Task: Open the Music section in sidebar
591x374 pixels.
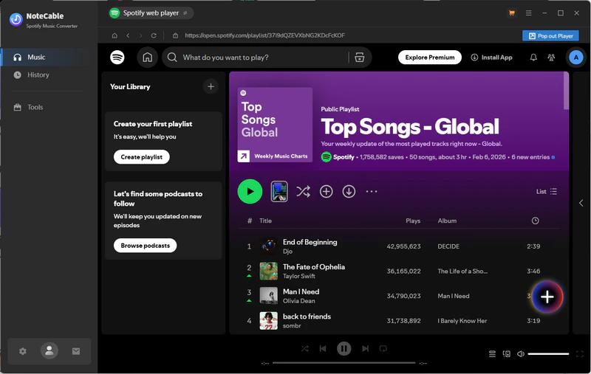Action: [x=49, y=58]
